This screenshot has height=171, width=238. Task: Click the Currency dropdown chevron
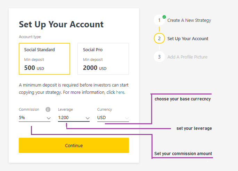[126, 118]
